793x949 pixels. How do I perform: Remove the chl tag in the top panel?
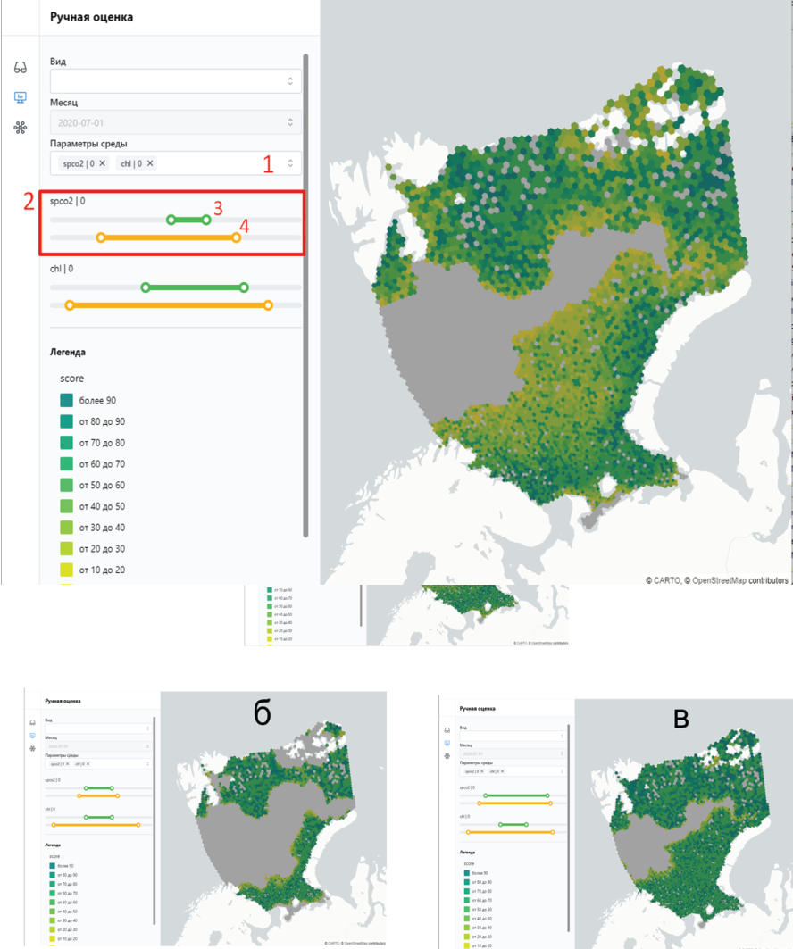coord(150,163)
